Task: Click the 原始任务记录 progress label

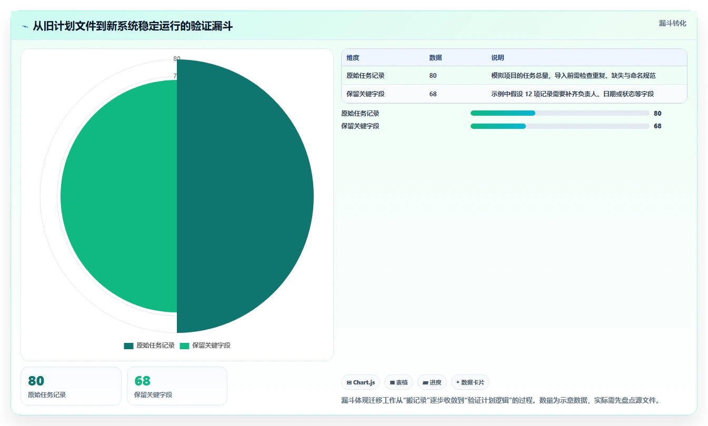Action: pyautogui.click(x=360, y=113)
